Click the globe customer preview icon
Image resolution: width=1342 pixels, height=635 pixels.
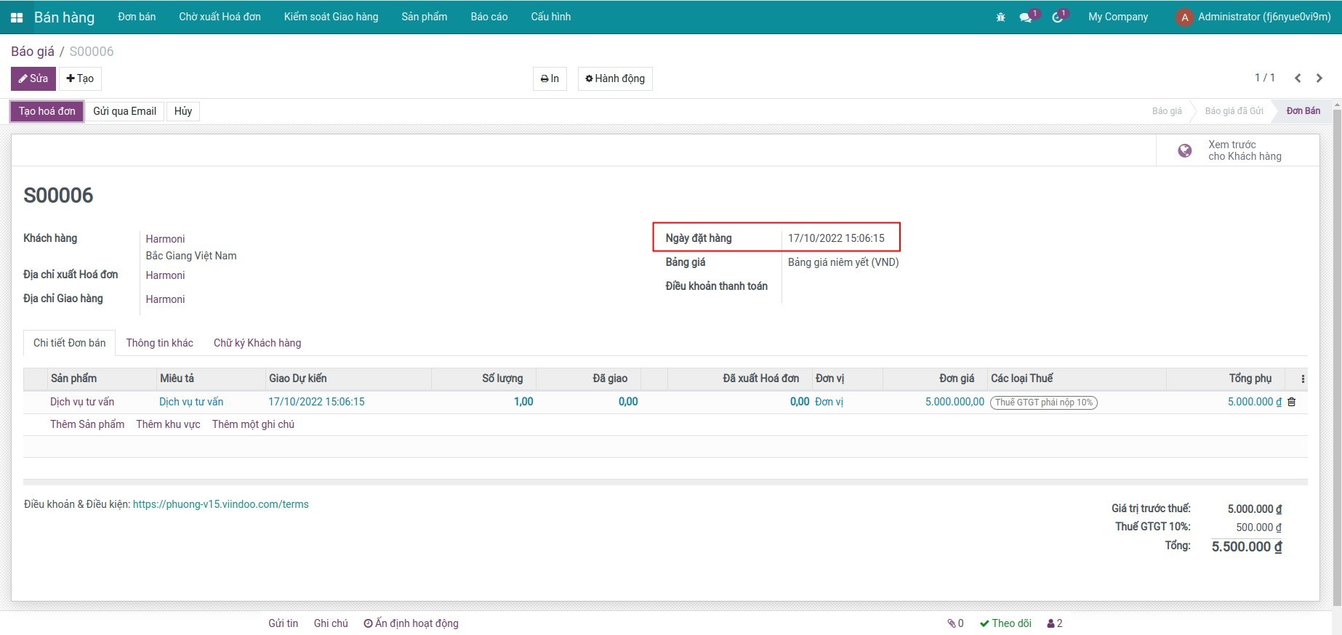pos(1185,150)
